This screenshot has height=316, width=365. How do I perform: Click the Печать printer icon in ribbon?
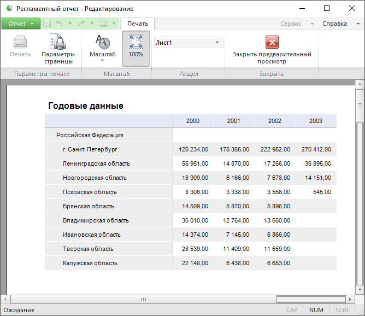pyautogui.click(x=20, y=47)
